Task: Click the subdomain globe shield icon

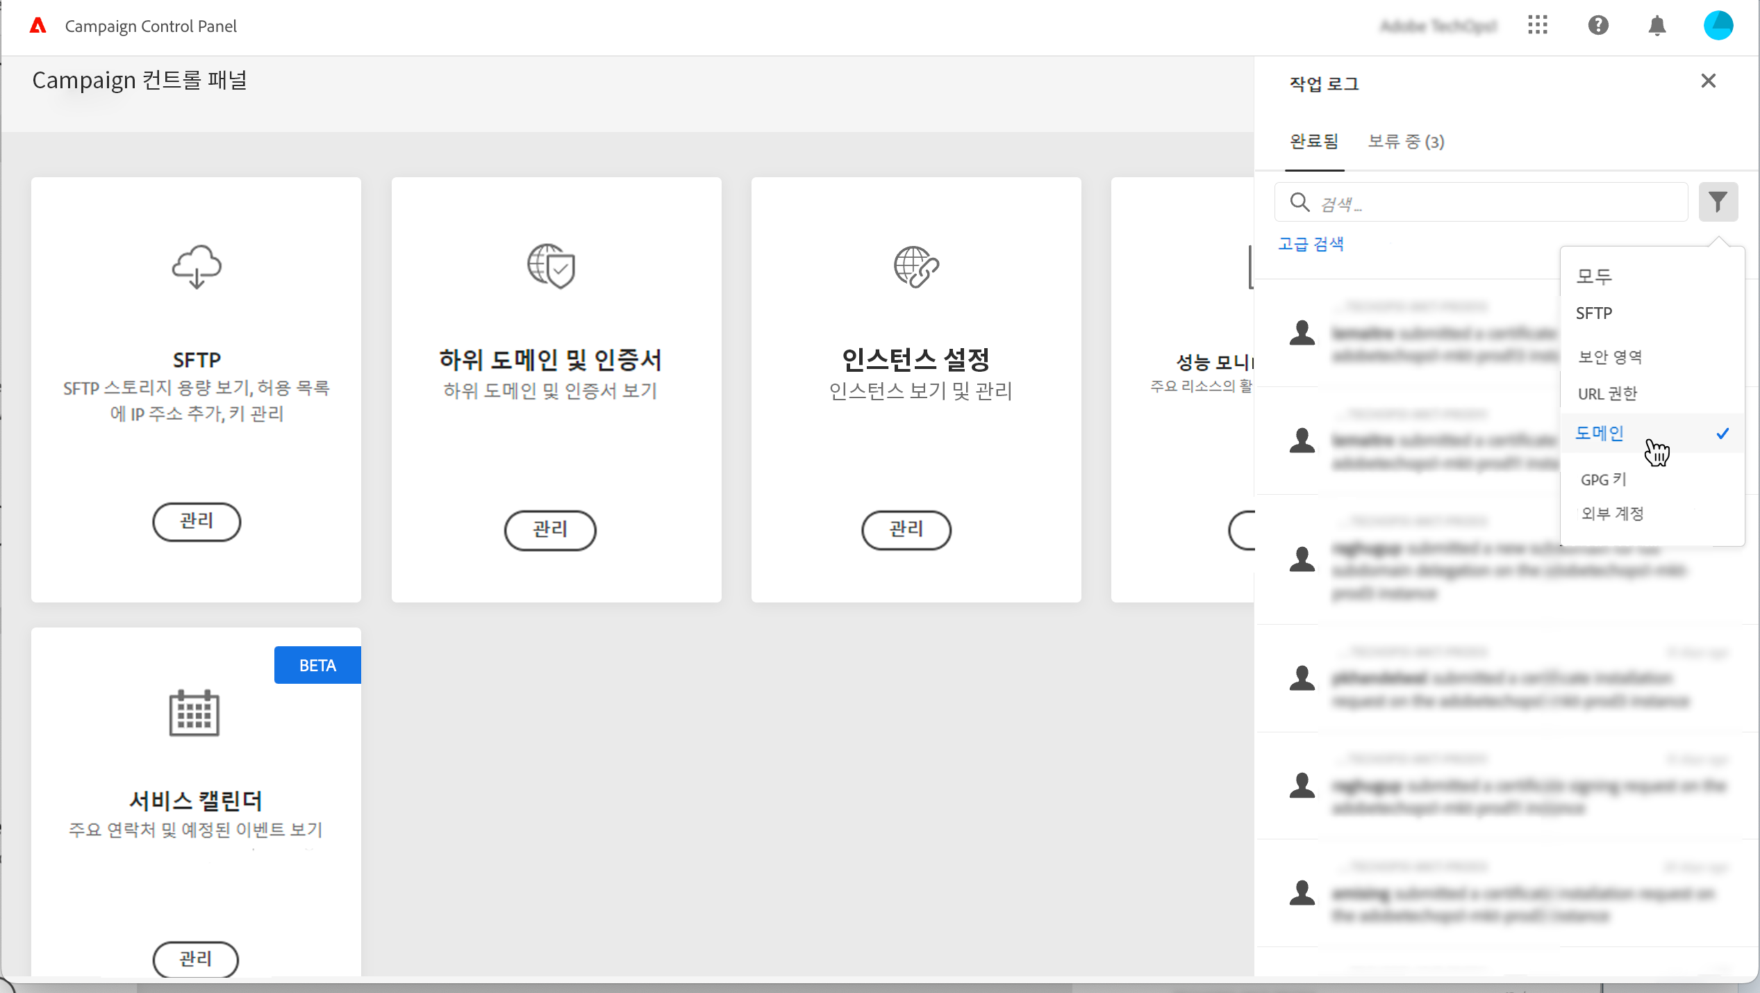Action: pos(551,266)
